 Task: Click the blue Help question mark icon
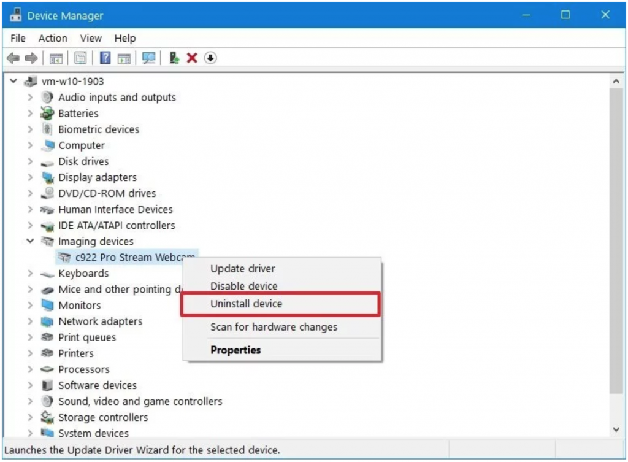pos(105,58)
